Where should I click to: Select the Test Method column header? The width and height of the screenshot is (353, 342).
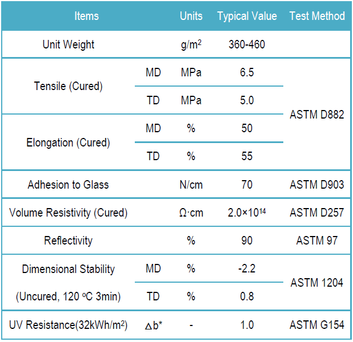point(317,16)
